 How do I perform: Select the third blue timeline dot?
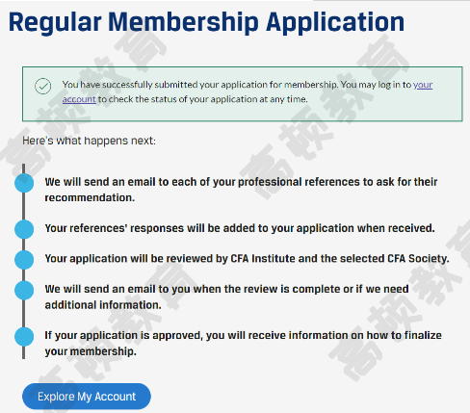[x=24, y=260]
